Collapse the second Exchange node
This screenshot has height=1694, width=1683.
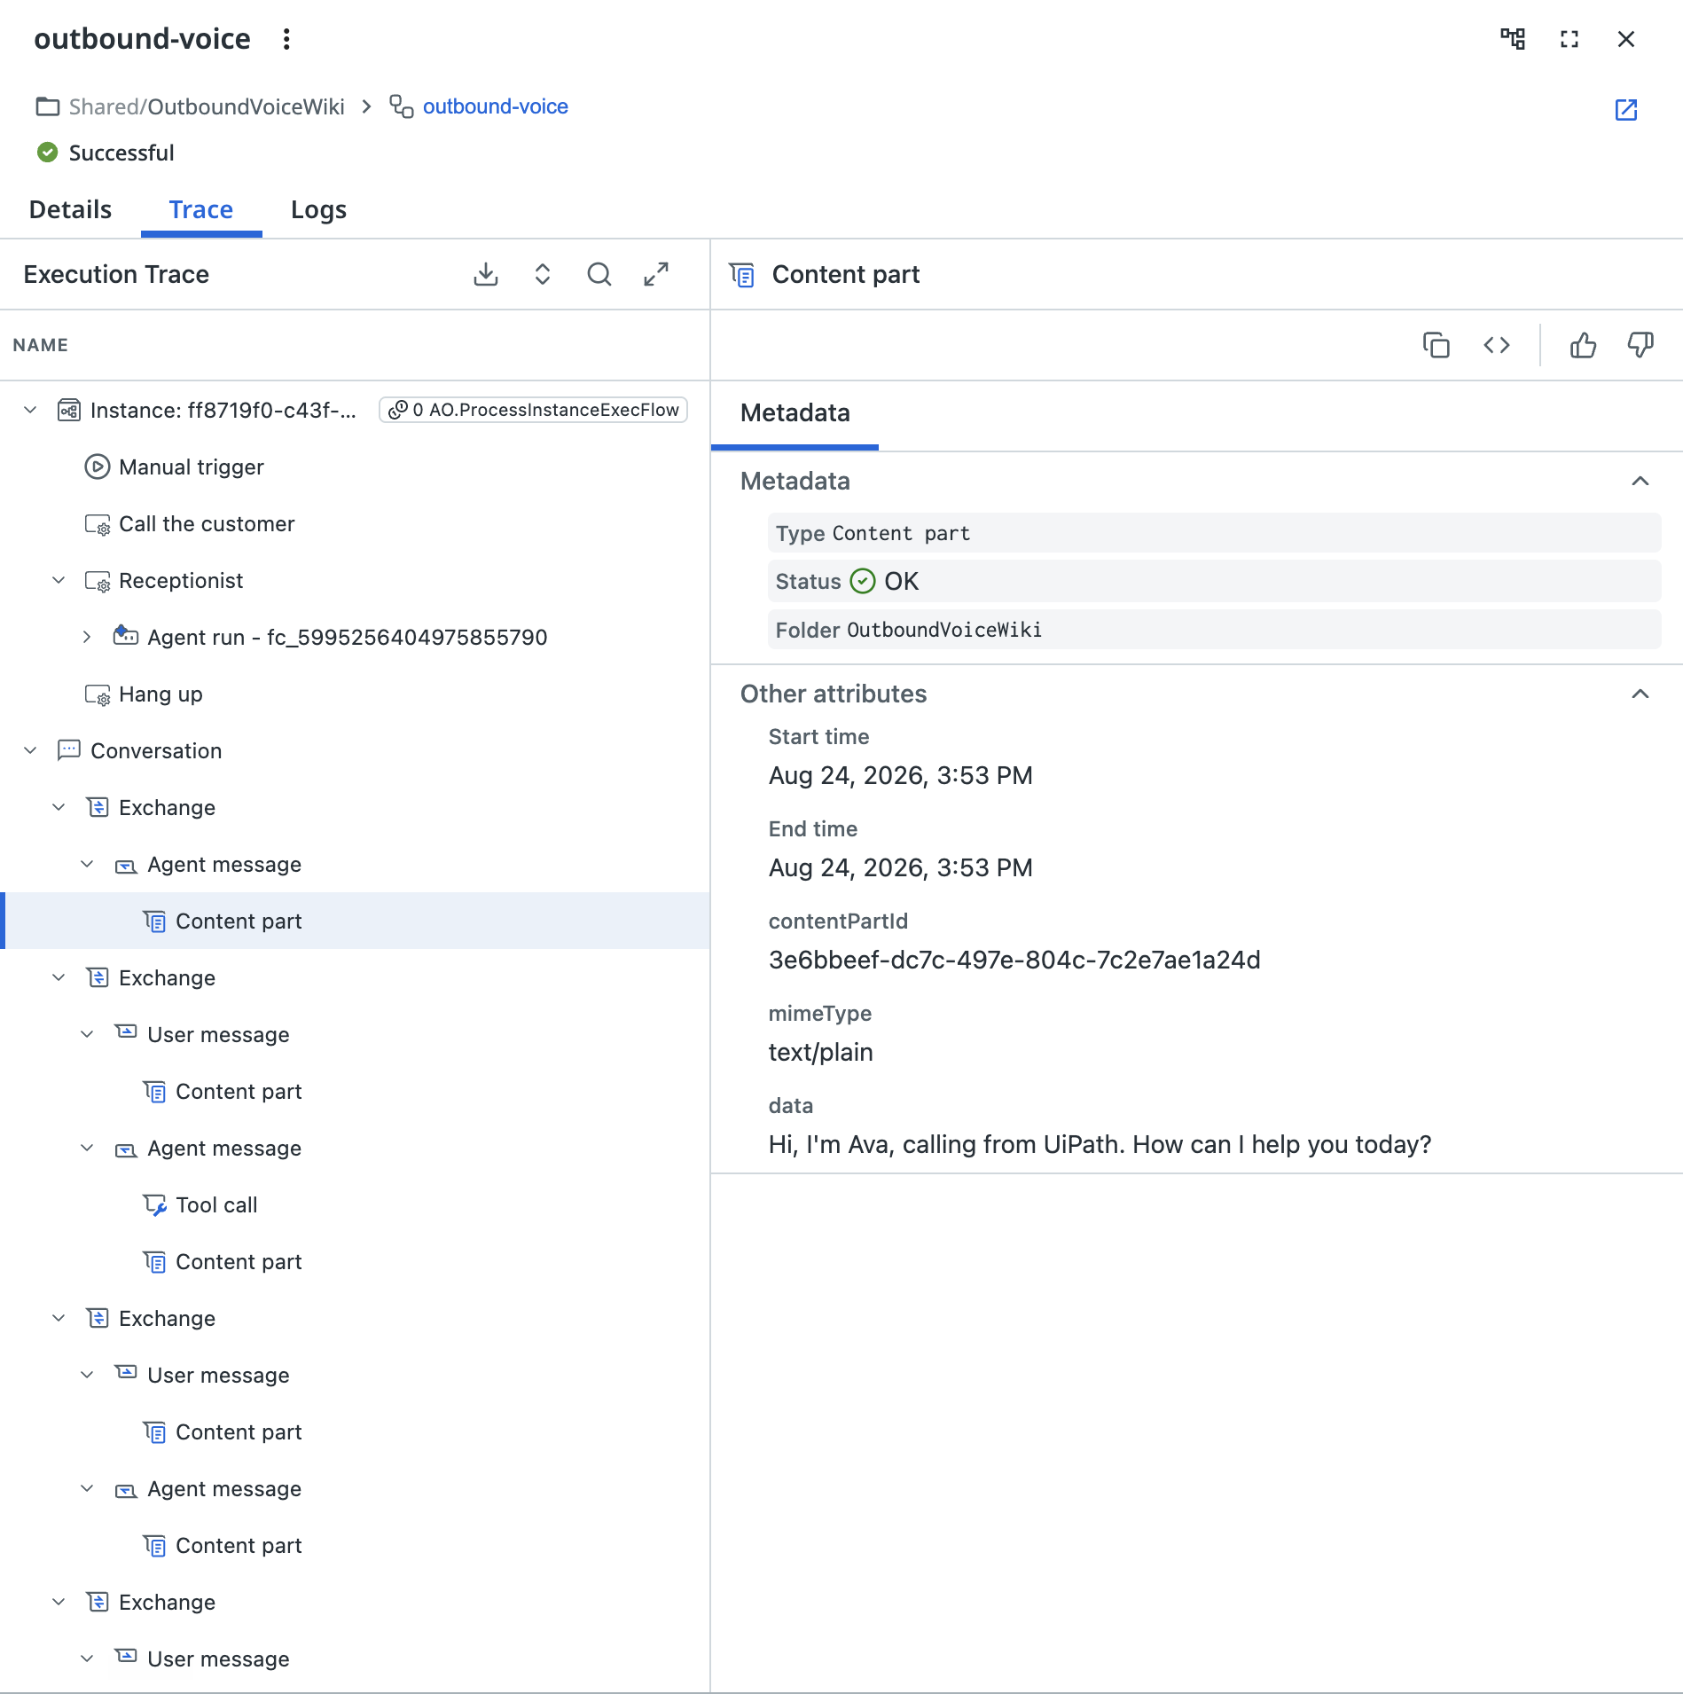(59, 977)
